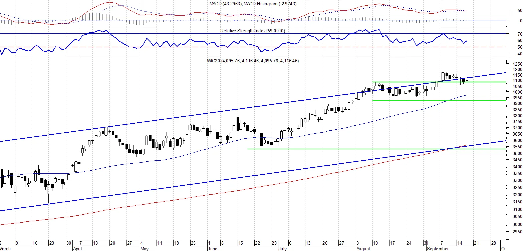Screen dimensions: 524x251
Task: Click the July month label
Action: 282,249
